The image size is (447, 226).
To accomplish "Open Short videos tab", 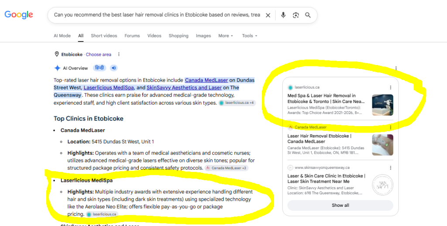I will coord(104,36).
